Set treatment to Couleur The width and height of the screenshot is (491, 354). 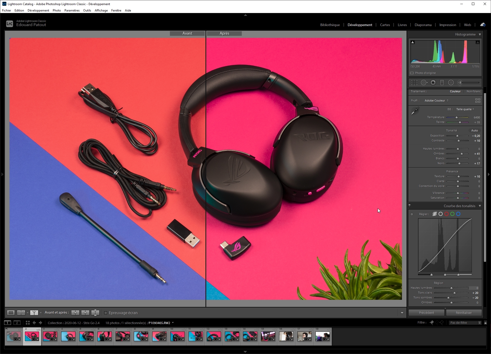[x=455, y=91]
